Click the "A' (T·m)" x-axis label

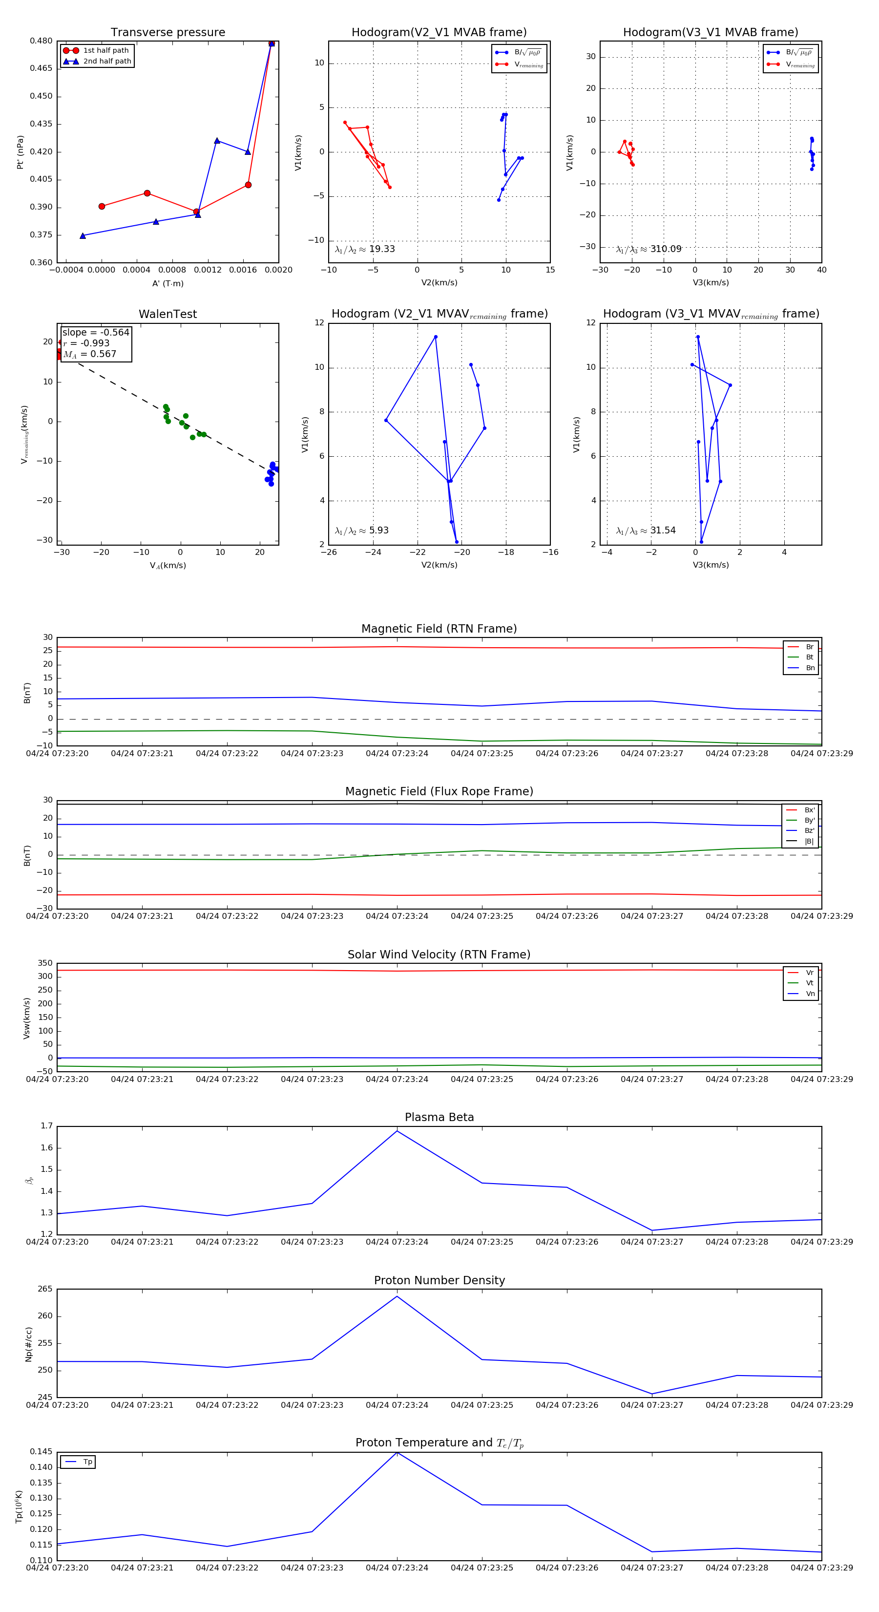coord(167,283)
